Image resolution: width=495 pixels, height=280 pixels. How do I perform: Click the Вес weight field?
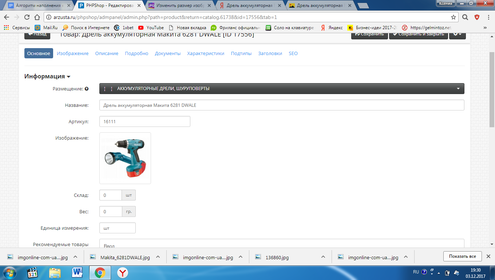click(x=111, y=211)
